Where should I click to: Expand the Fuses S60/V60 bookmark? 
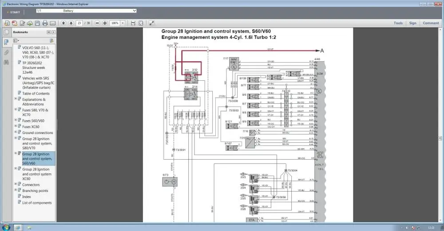[x=16, y=120]
